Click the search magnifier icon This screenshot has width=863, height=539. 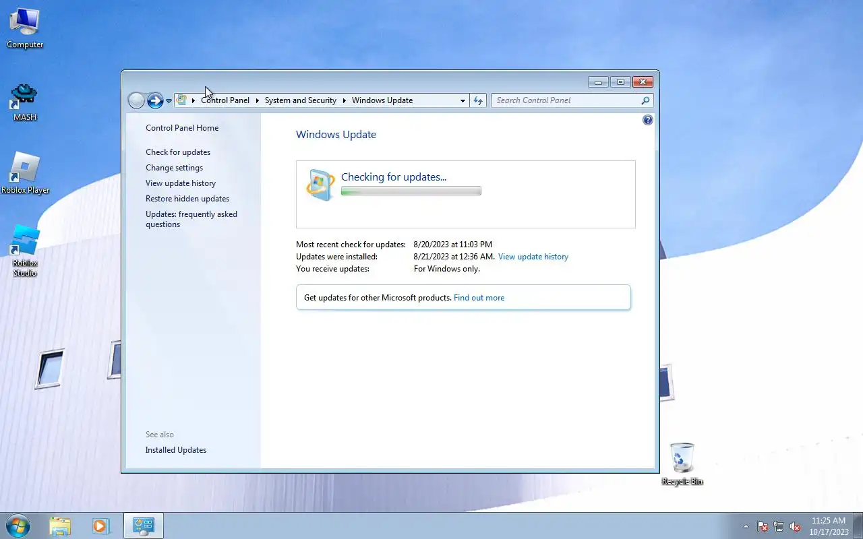pyautogui.click(x=645, y=100)
